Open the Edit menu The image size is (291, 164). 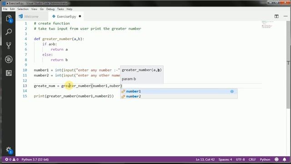[12, 9]
